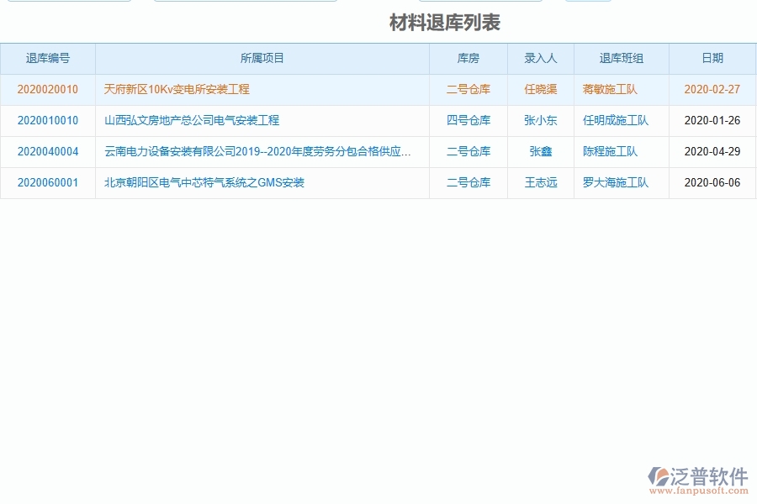
Task: Click the leftmost search input at top
Action: coord(70,3)
